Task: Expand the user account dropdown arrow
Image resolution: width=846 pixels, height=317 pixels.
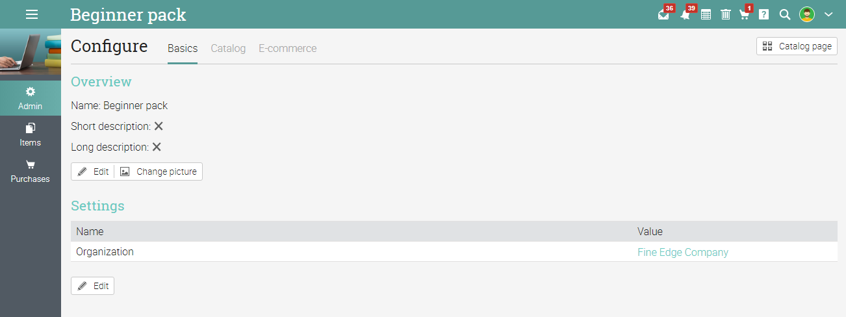Action: click(x=828, y=14)
